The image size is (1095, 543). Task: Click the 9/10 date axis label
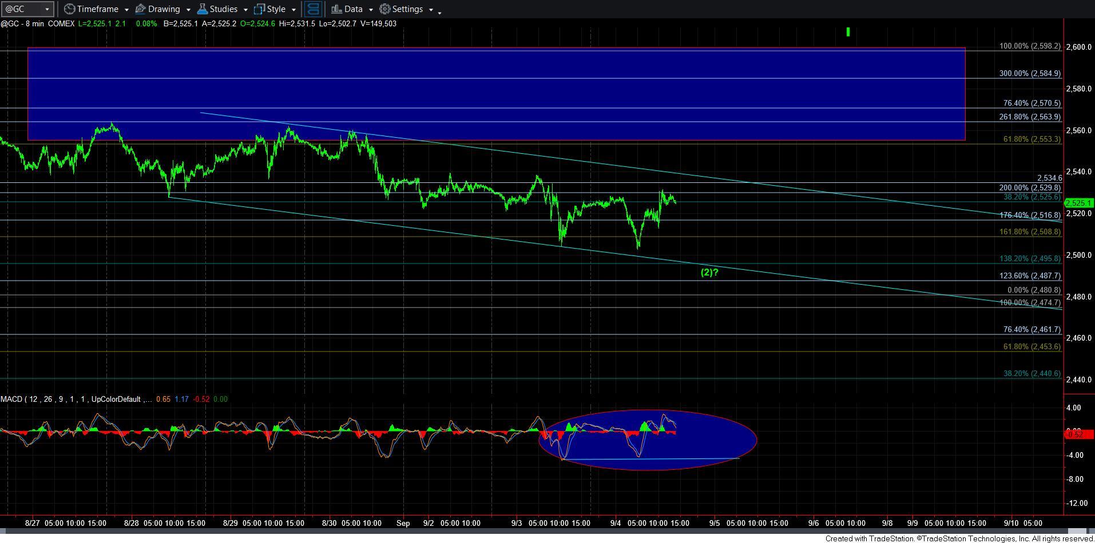tap(1011, 523)
